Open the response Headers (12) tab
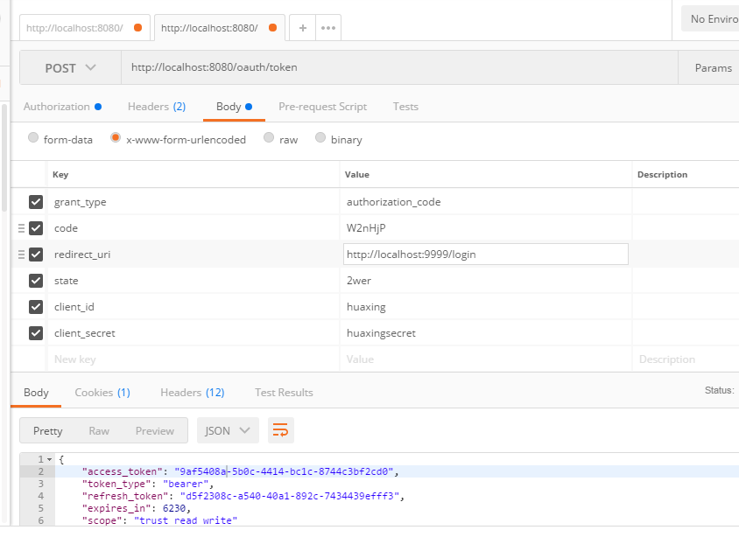This screenshot has height=537, width=739. 192,393
